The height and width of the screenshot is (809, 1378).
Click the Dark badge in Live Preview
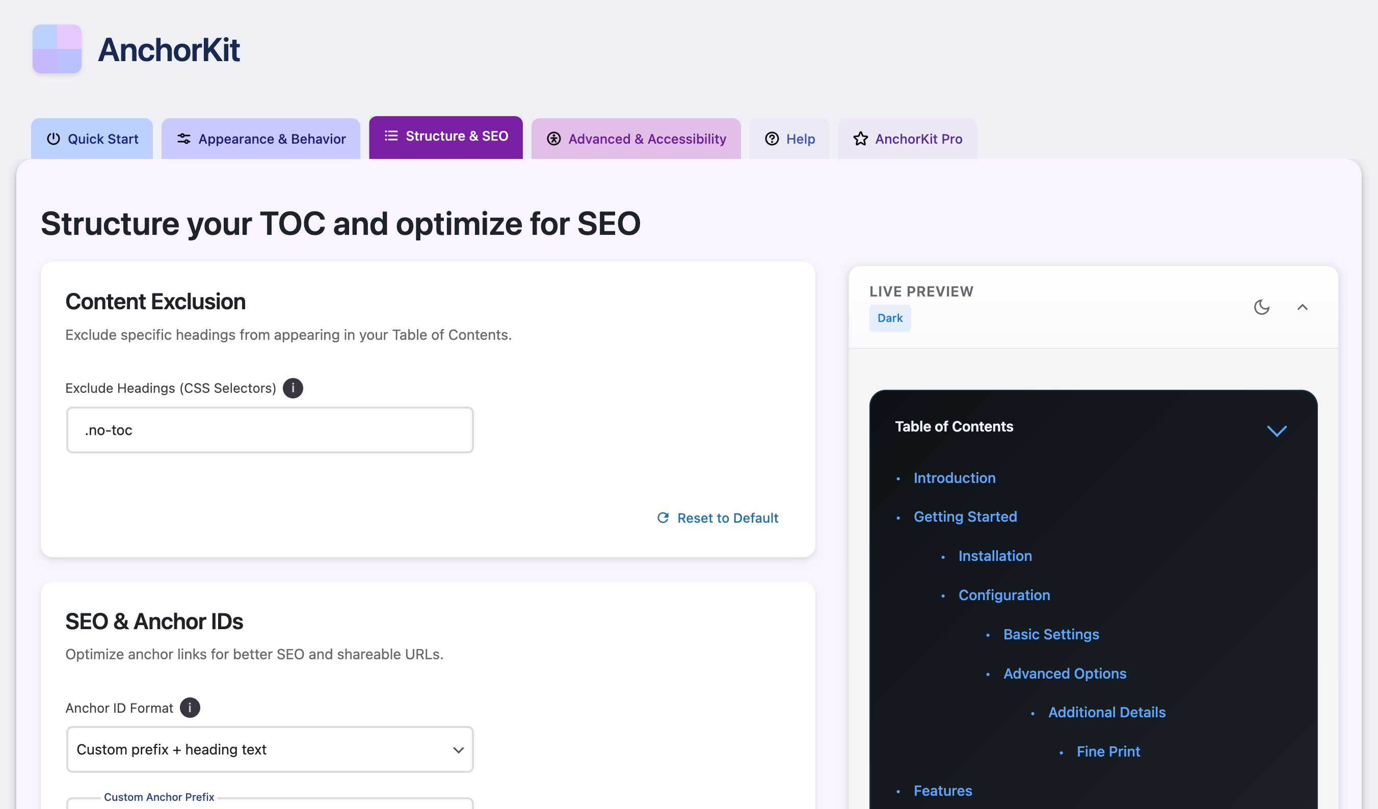click(890, 317)
